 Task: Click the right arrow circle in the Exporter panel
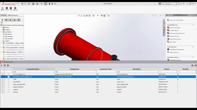(195, 65)
